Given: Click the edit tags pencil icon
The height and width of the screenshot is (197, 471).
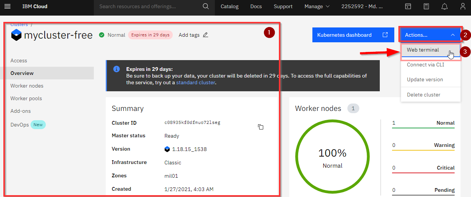Looking at the screenshot, I should point(206,35).
